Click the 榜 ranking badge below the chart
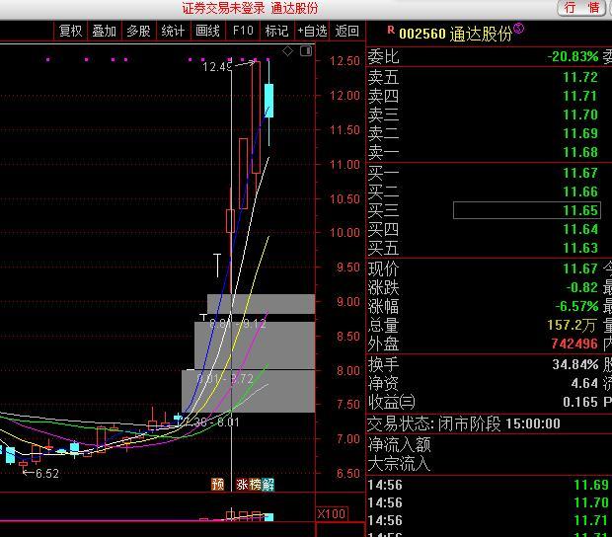 255,484
